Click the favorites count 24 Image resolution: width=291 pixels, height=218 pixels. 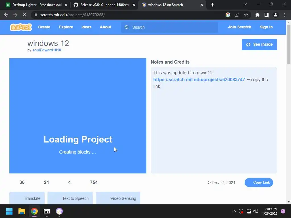click(46, 183)
